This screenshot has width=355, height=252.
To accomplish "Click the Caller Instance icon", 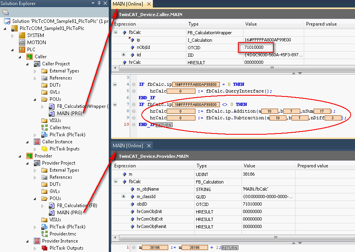I will (x=37, y=142).
